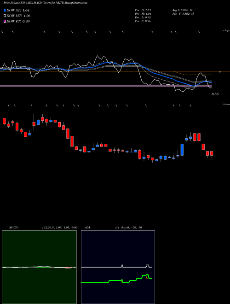Click the magenta DOW PT legend swatch

pyautogui.click(x=5, y=21)
